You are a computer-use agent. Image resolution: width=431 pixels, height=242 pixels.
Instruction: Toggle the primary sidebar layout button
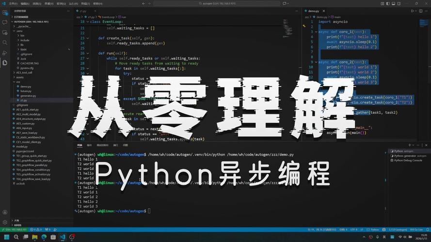tap(388, 3)
